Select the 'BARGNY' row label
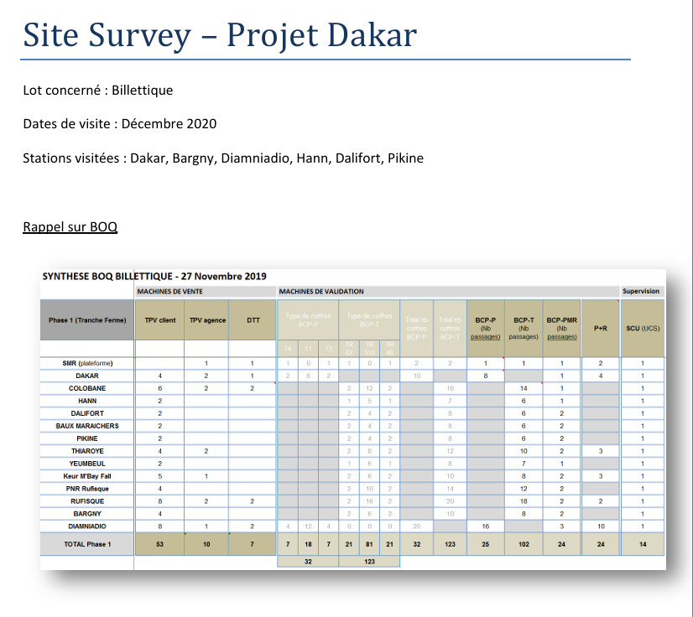 pyautogui.click(x=87, y=514)
